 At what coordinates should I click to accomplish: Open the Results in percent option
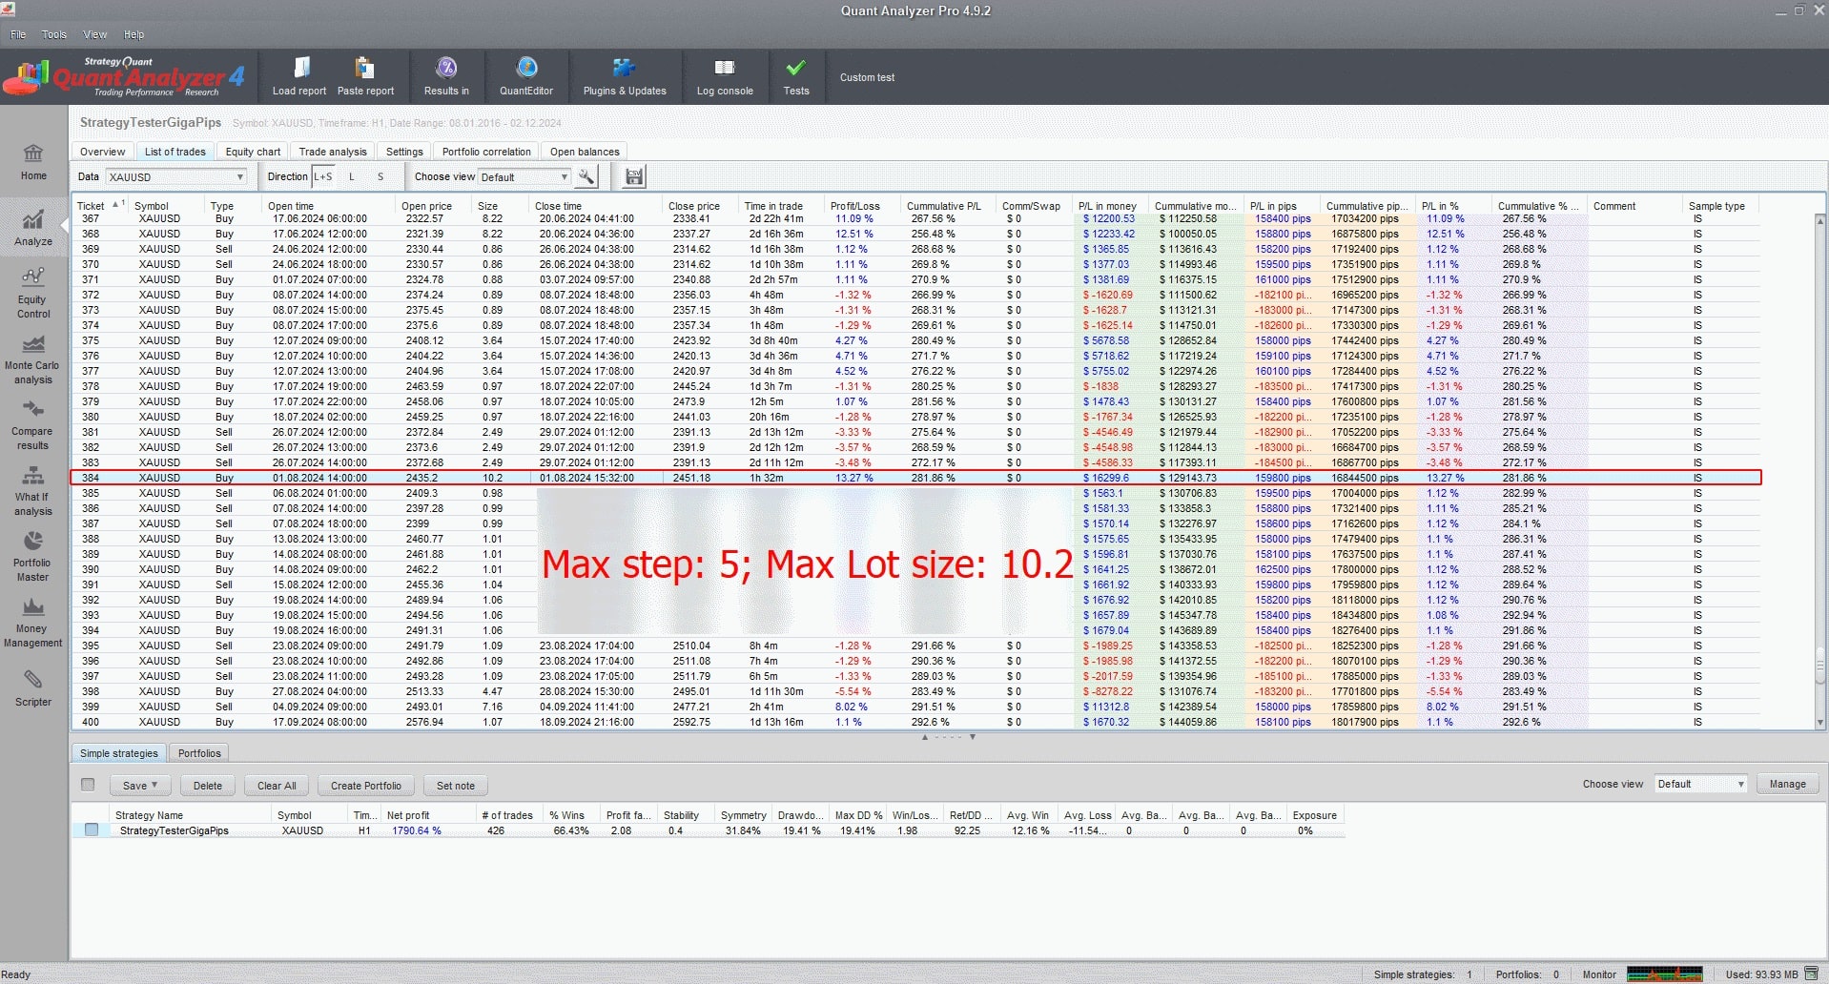446,76
